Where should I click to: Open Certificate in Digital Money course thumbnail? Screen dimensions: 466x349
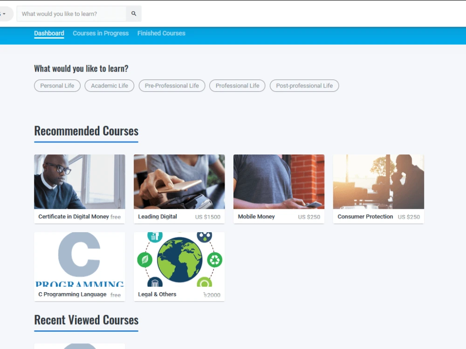click(x=80, y=181)
